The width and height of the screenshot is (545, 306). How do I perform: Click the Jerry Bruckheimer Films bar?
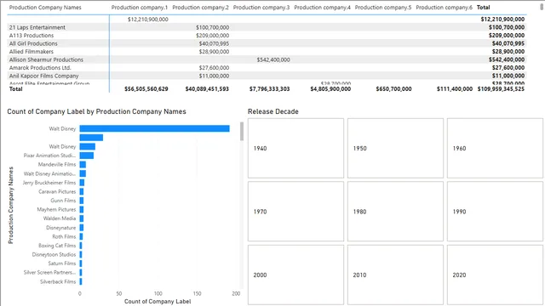[x=82, y=183]
